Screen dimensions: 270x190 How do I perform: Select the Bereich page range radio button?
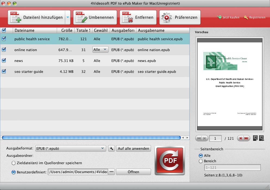(x=201, y=161)
